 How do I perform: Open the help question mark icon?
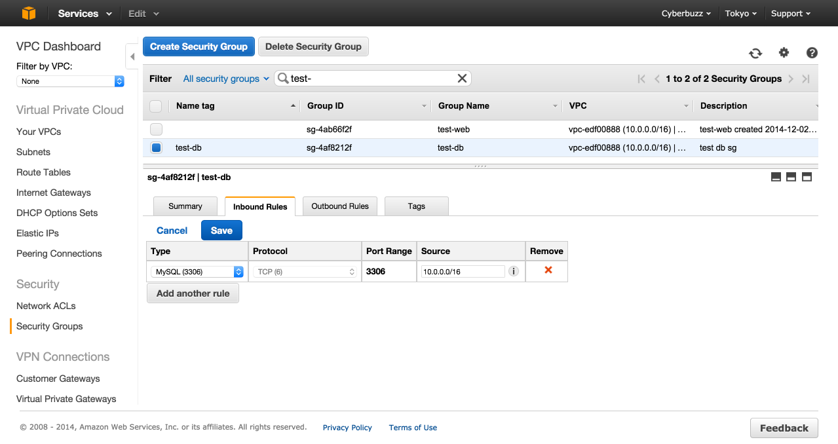[x=812, y=53]
